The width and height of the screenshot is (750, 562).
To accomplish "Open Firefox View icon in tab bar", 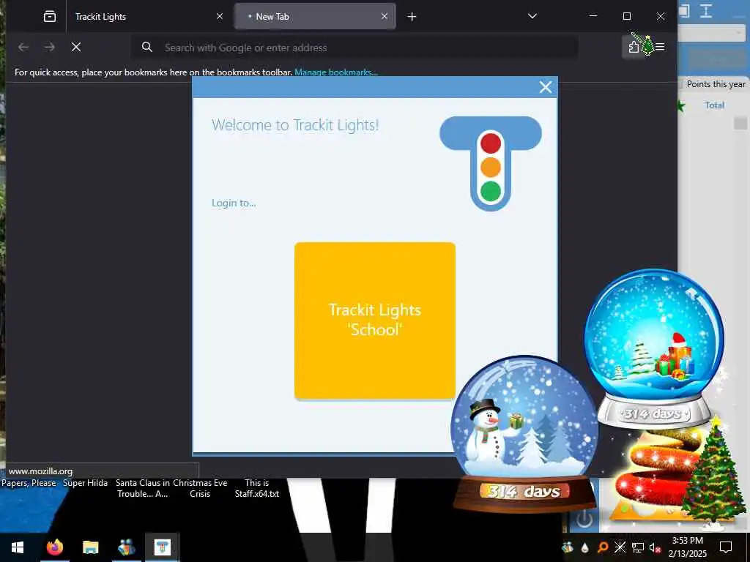I will pyautogui.click(x=50, y=17).
